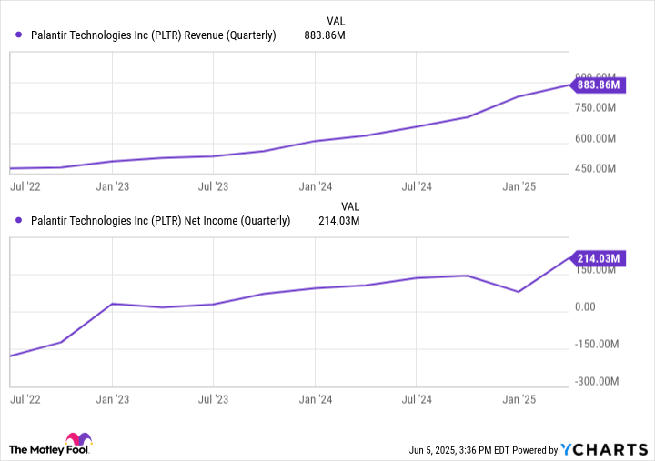Click the YCharts logo

click(604, 449)
